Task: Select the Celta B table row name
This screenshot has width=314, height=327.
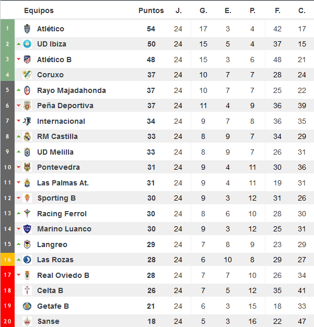Action: pos(50,291)
